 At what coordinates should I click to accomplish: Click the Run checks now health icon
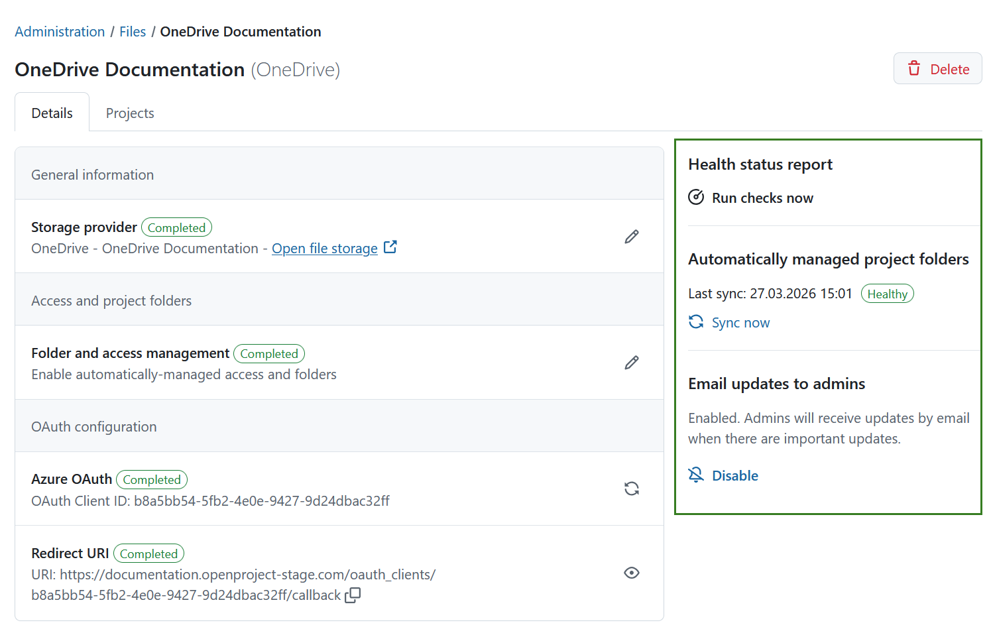click(x=695, y=197)
